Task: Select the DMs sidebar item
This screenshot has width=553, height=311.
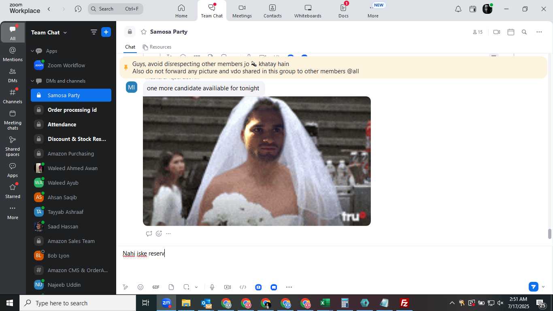Action: coord(13,75)
